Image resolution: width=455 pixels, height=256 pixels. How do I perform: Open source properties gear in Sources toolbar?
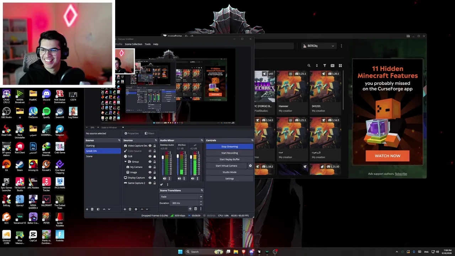pyautogui.click(x=136, y=209)
